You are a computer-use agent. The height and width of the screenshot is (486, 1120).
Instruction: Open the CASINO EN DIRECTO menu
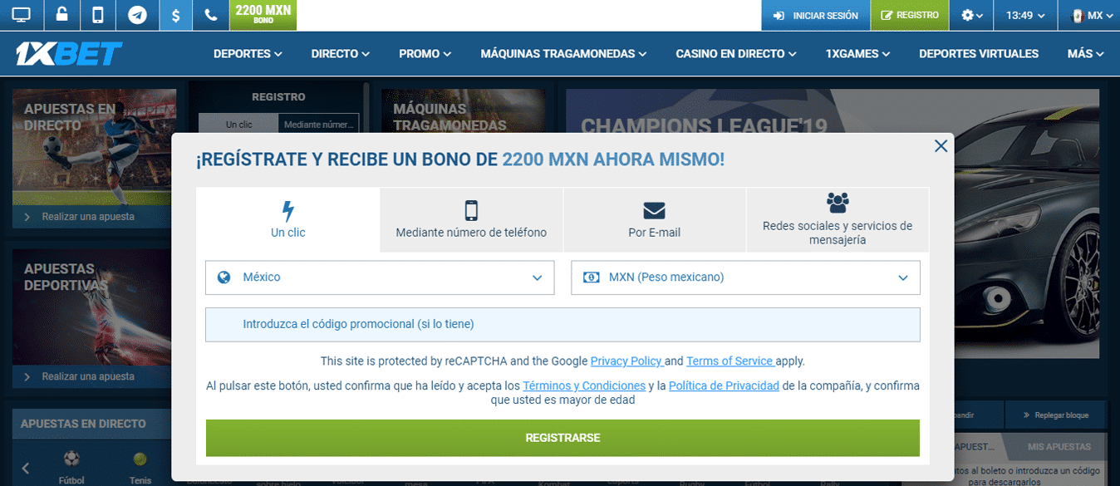pos(736,54)
